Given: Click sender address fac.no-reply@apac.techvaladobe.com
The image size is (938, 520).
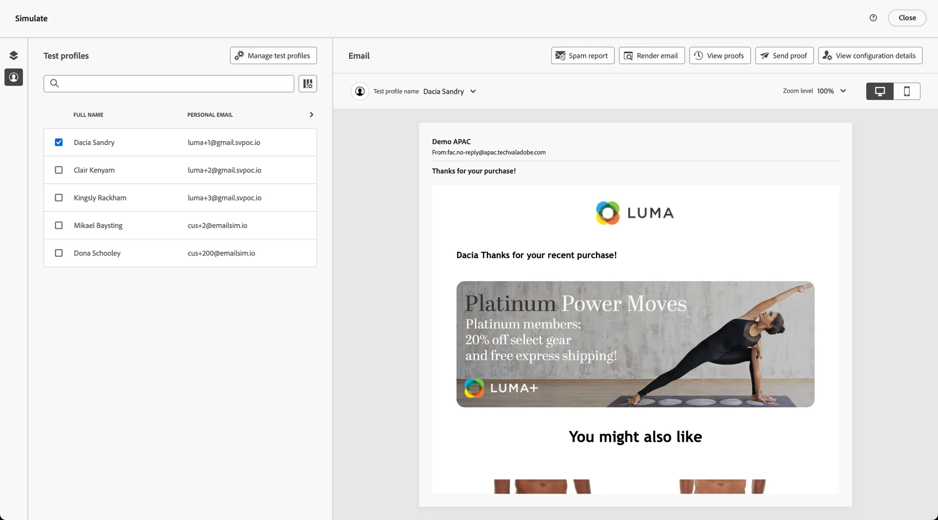Looking at the screenshot, I should (496, 153).
